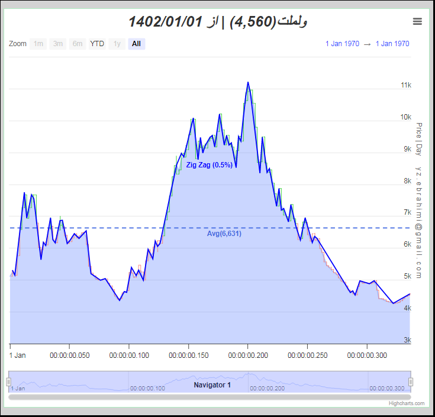The height and width of the screenshot is (417, 435).
Task: Click the end date range field
Action: point(392,44)
